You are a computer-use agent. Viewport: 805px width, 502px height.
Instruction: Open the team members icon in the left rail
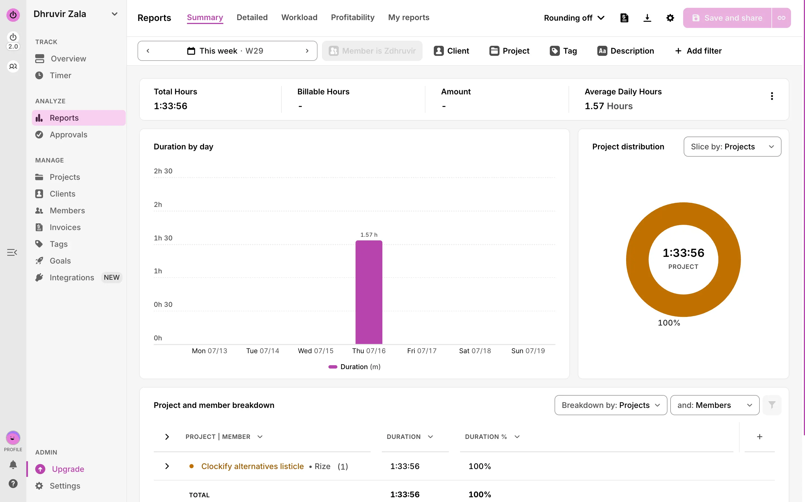click(x=13, y=66)
